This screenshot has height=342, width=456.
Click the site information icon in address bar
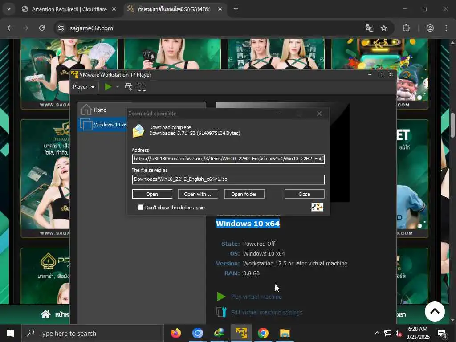tap(61, 28)
